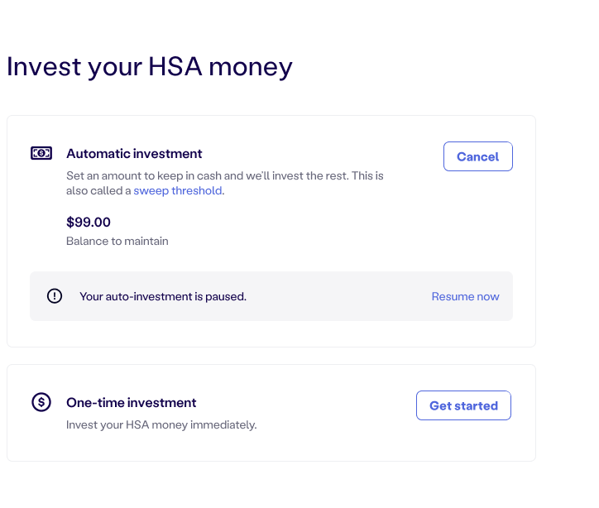Resume auto-investment with Resume now

click(465, 296)
